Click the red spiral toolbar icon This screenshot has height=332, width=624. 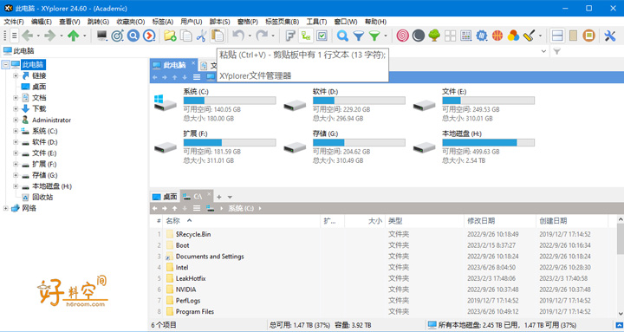click(403, 36)
